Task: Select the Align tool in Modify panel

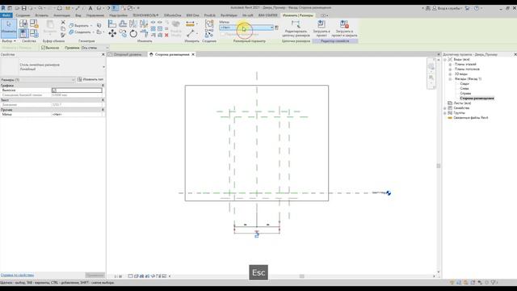Action: [112, 23]
